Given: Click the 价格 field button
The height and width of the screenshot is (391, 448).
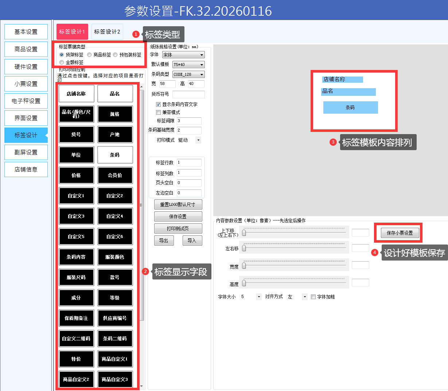Looking at the screenshot, I should tap(76, 175).
